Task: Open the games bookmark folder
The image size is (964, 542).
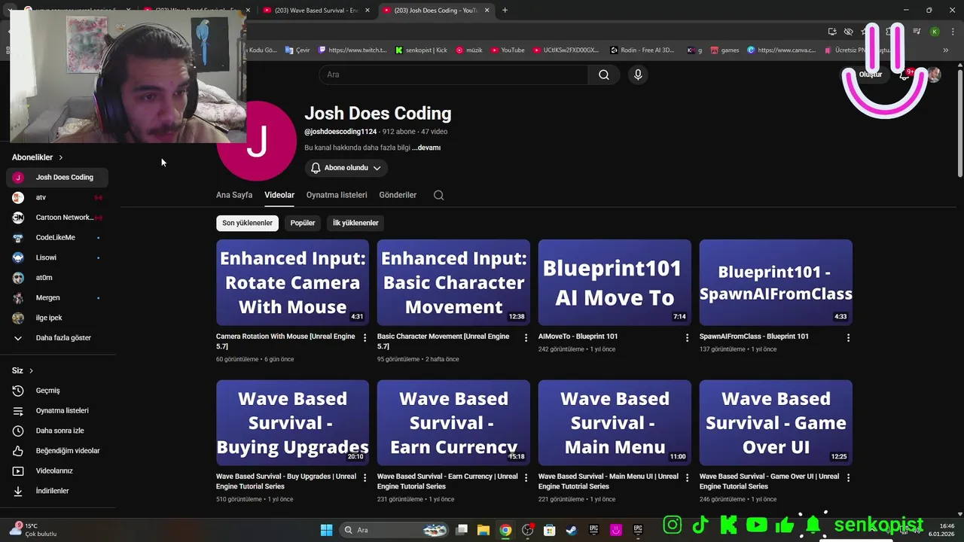Action: tap(724, 50)
